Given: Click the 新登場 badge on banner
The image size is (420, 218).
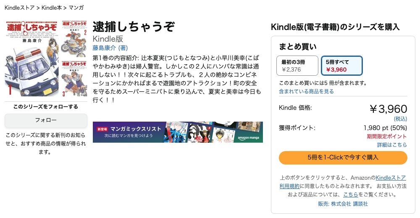Looking at the screenshot, I should pos(102,129).
